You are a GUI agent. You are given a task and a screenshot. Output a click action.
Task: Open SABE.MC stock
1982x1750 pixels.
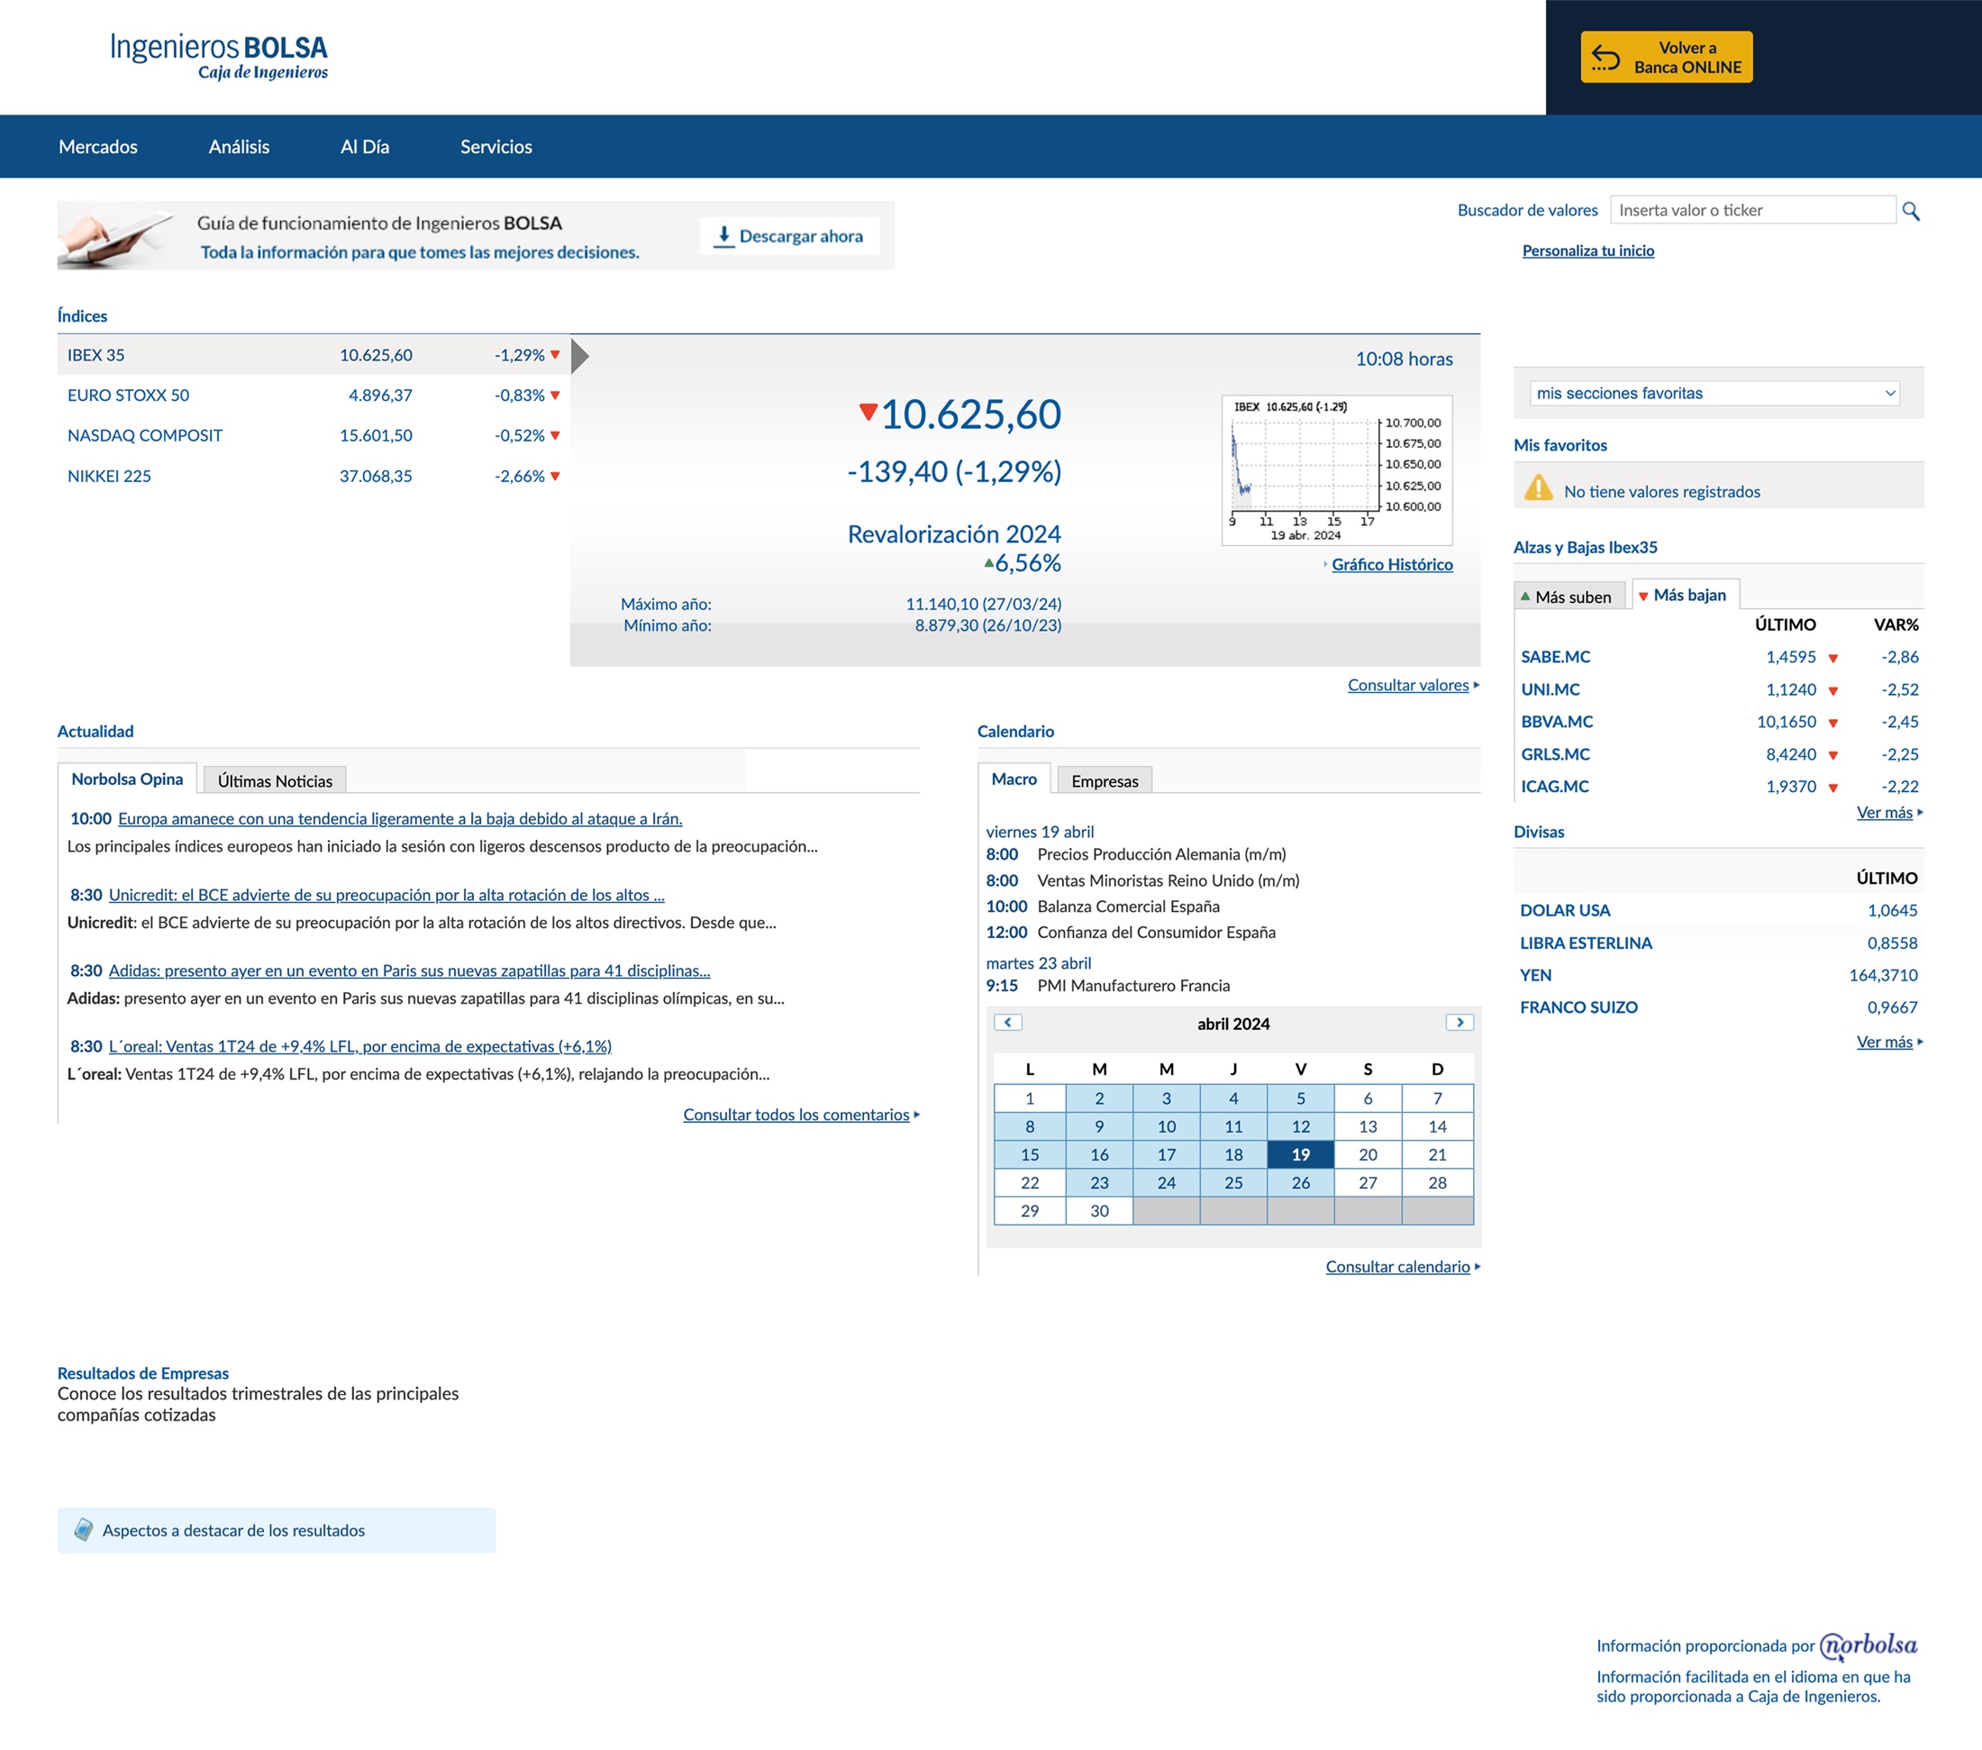(1555, 657)
